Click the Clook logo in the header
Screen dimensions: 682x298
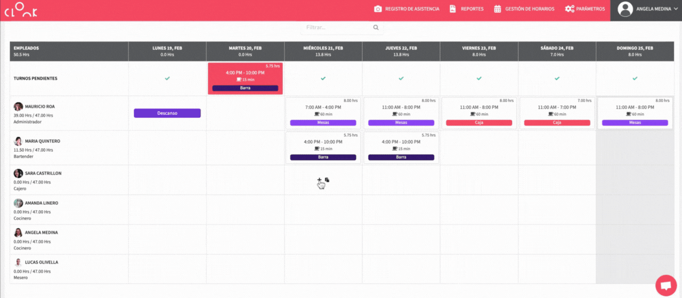(x=21, y=10)
